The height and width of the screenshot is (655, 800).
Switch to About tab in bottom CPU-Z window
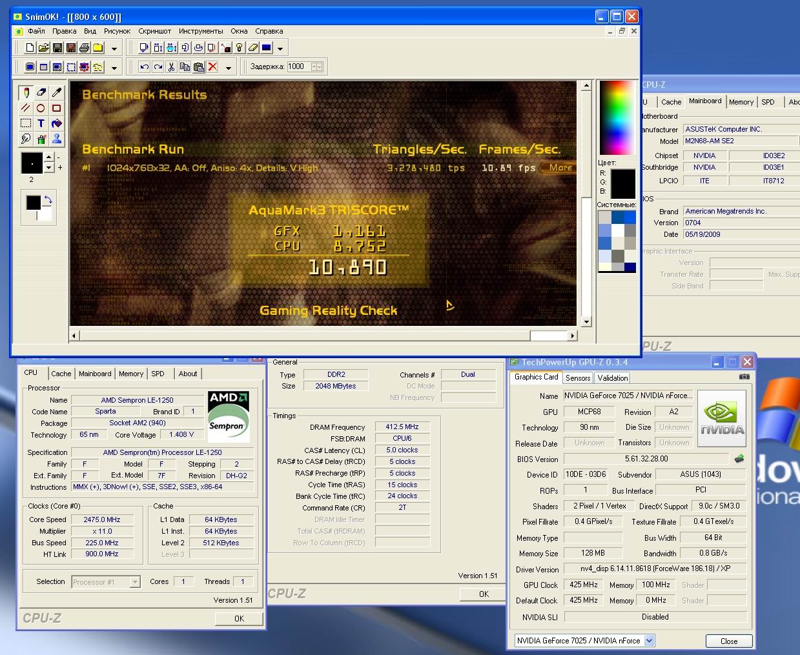188,374
